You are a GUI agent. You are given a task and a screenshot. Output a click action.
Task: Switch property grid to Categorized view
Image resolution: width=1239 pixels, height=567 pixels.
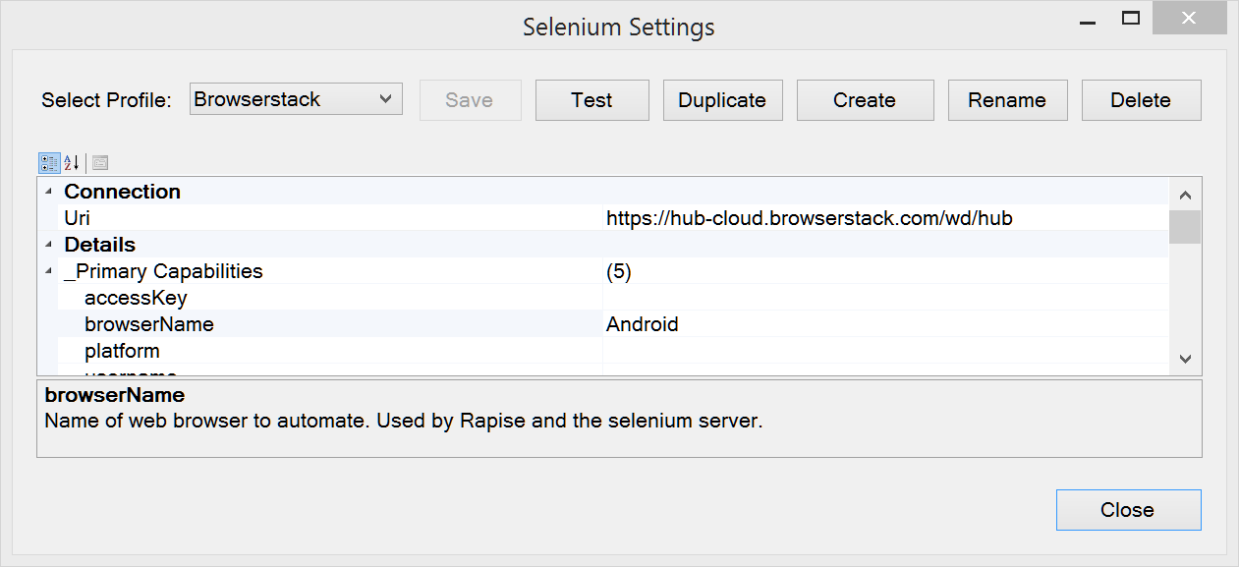point(48,163)
